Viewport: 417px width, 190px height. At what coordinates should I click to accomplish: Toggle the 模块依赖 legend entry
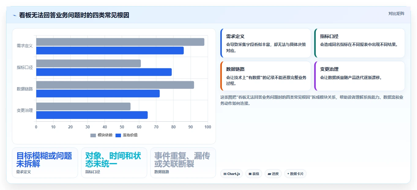(101, 135)
